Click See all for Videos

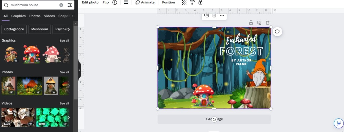(64, 103)
